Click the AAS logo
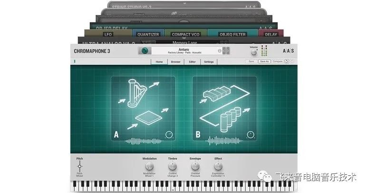Screen dimensions: 368x193 point(288,51)
